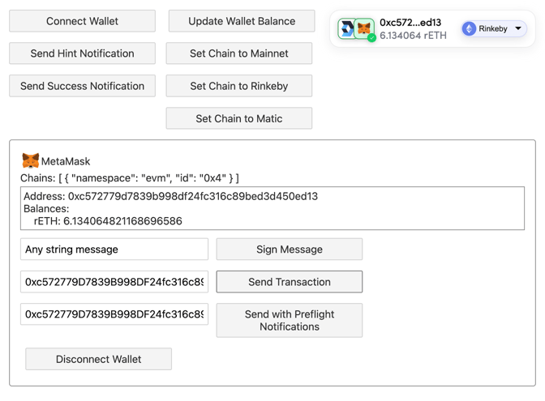Click the Balances: label
The width and height of the screenshot is (545, 401).
46,209
